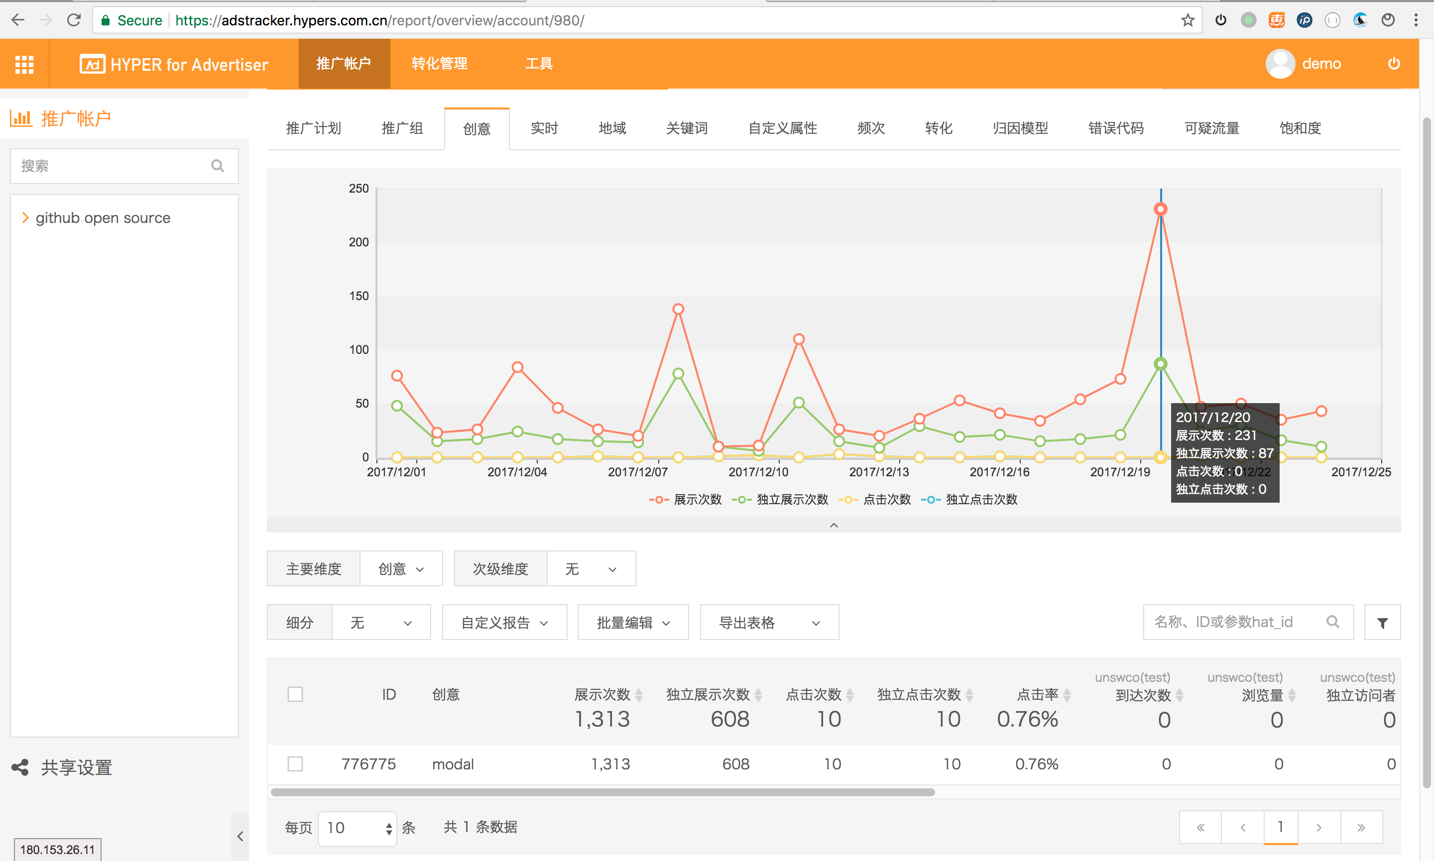Open the 批量编辑 button menu
Viewport: 1434px width, 861px height.
632,623
